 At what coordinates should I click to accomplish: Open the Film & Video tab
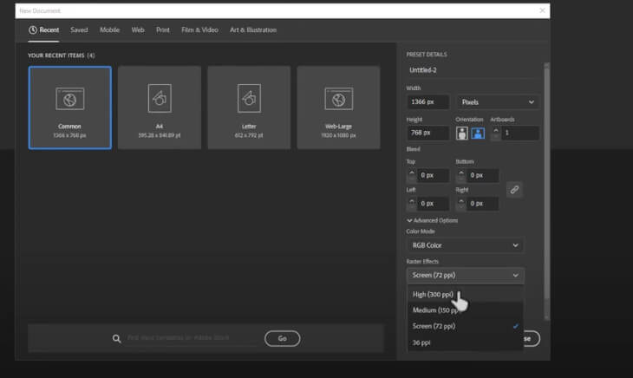[x=199, y=30]
